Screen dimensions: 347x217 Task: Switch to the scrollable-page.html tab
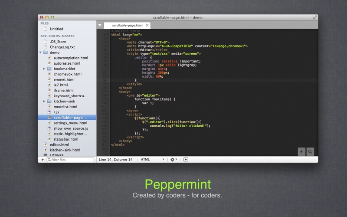click(x=127, y=26)
